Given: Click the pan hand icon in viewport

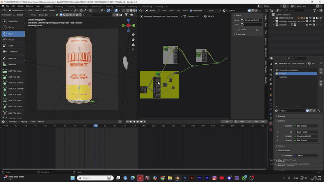Looking at the screenshot, I should click(x=133, y=40).
